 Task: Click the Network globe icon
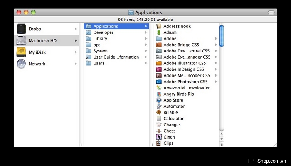pyautogui.click(x=21, y=64)
